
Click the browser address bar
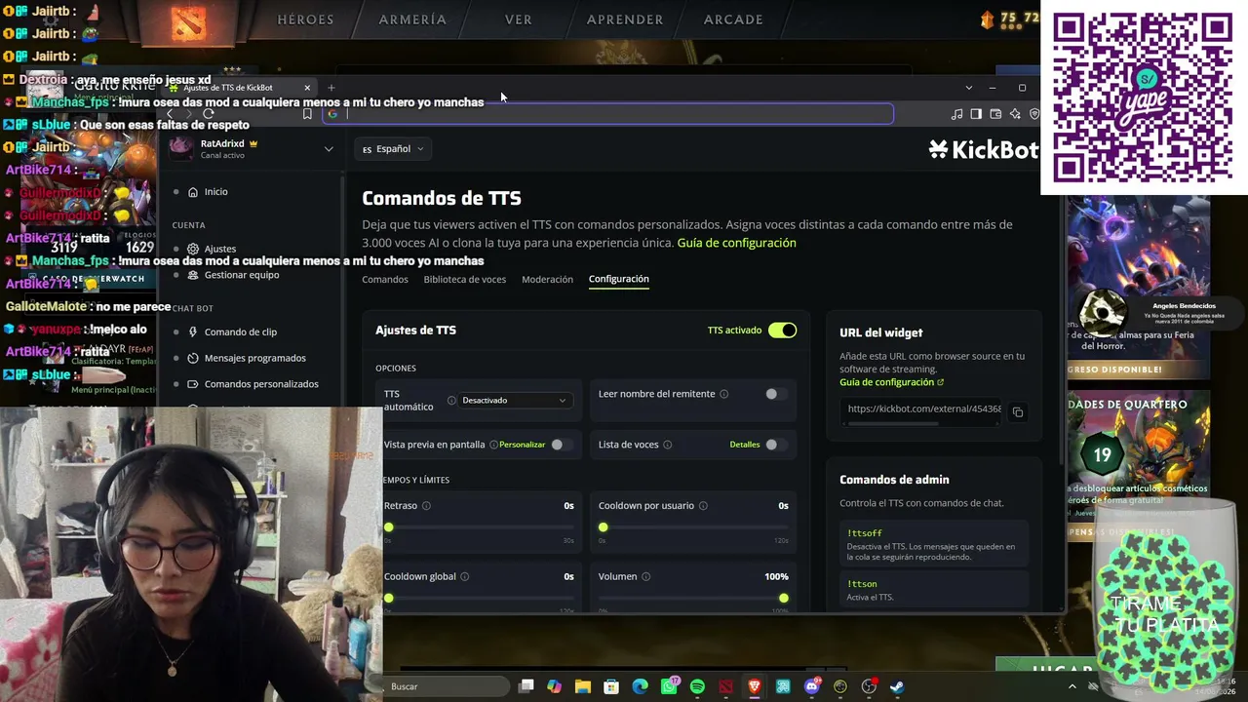point(608,114)
